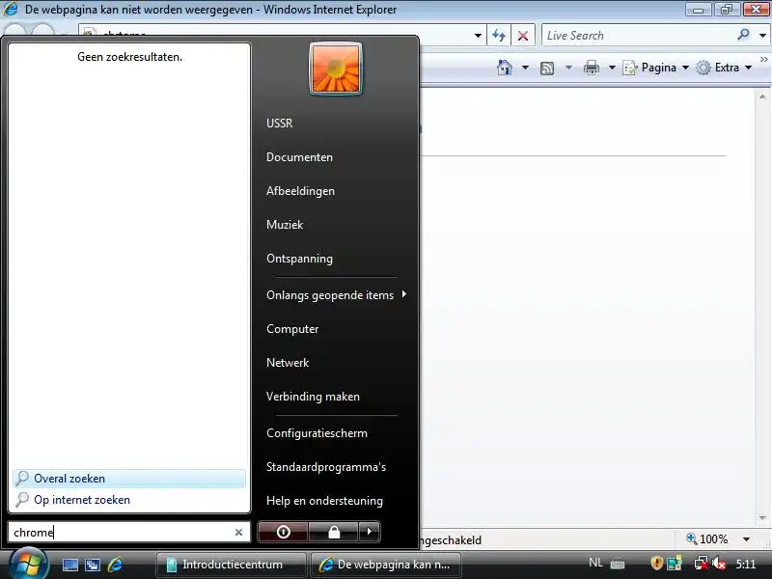Click the security shield tray icon
Screen dimensions: 772x579
tap(657, 563)
